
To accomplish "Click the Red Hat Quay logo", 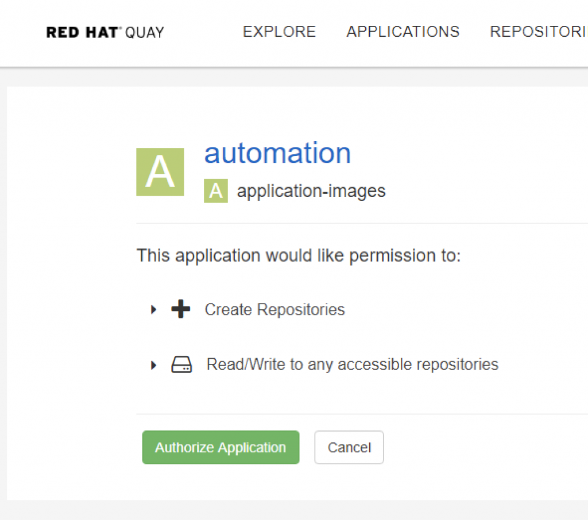I will [x=105, y=32].
